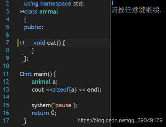
Task: Click the "pause" string literal
Action: [x=63, y=105]
